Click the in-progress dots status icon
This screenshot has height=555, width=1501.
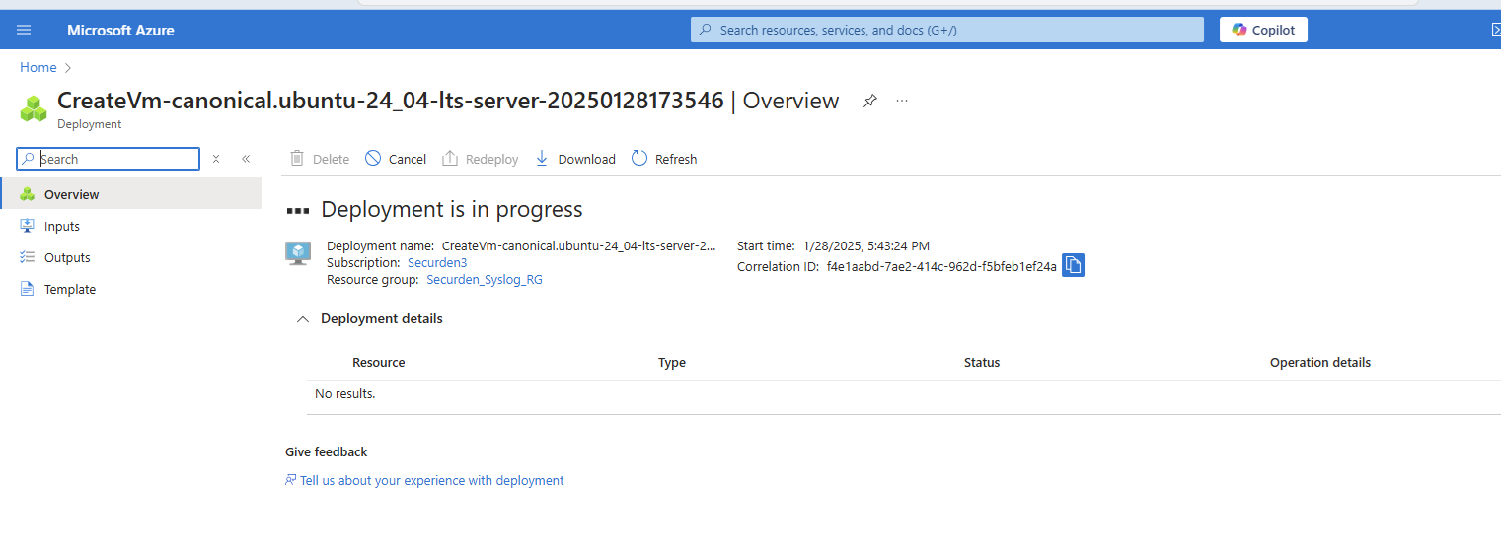click(x=297, y=210)
